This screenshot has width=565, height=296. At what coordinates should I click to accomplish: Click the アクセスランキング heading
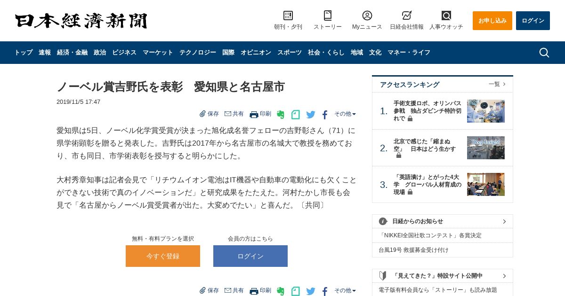coord(410,85)
